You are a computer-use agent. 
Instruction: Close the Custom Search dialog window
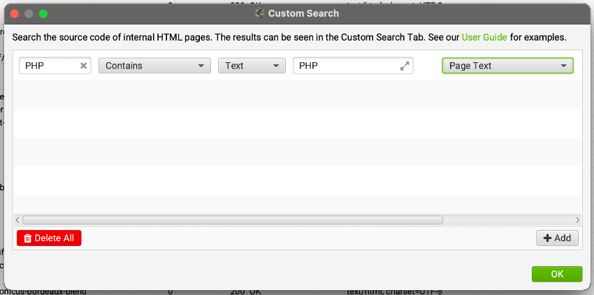pos(14,13)
